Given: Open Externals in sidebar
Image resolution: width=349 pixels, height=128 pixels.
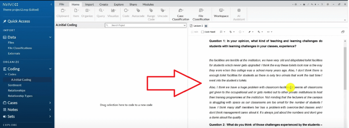Looking at the screenshot, I should pos(14,54).
